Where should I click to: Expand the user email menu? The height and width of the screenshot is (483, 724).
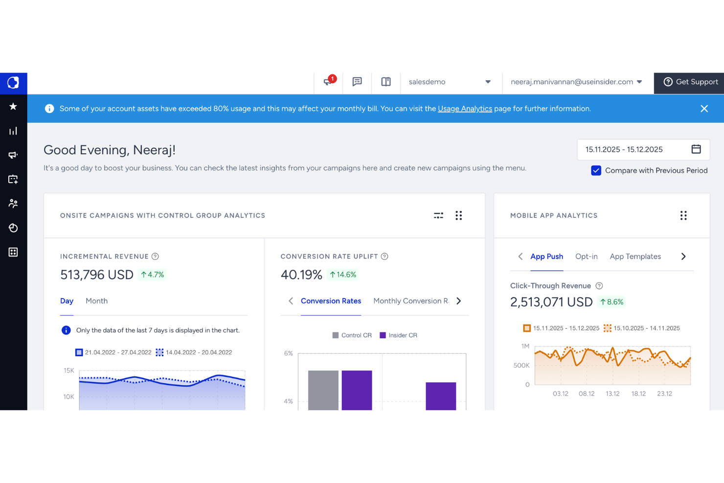click(x=576, y=82)
